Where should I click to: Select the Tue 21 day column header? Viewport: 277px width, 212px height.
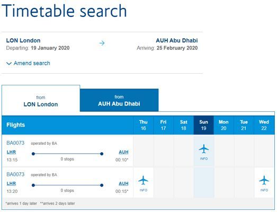pos(244,125)
